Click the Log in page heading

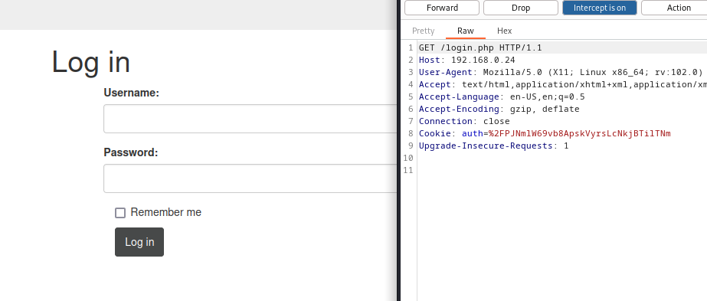(x=91, y=62)
